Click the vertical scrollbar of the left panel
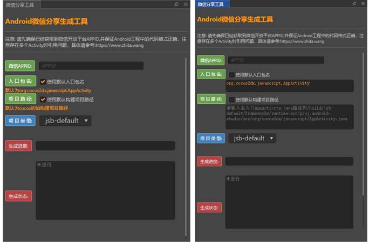 pyautogui.click(x=186, y=134)
